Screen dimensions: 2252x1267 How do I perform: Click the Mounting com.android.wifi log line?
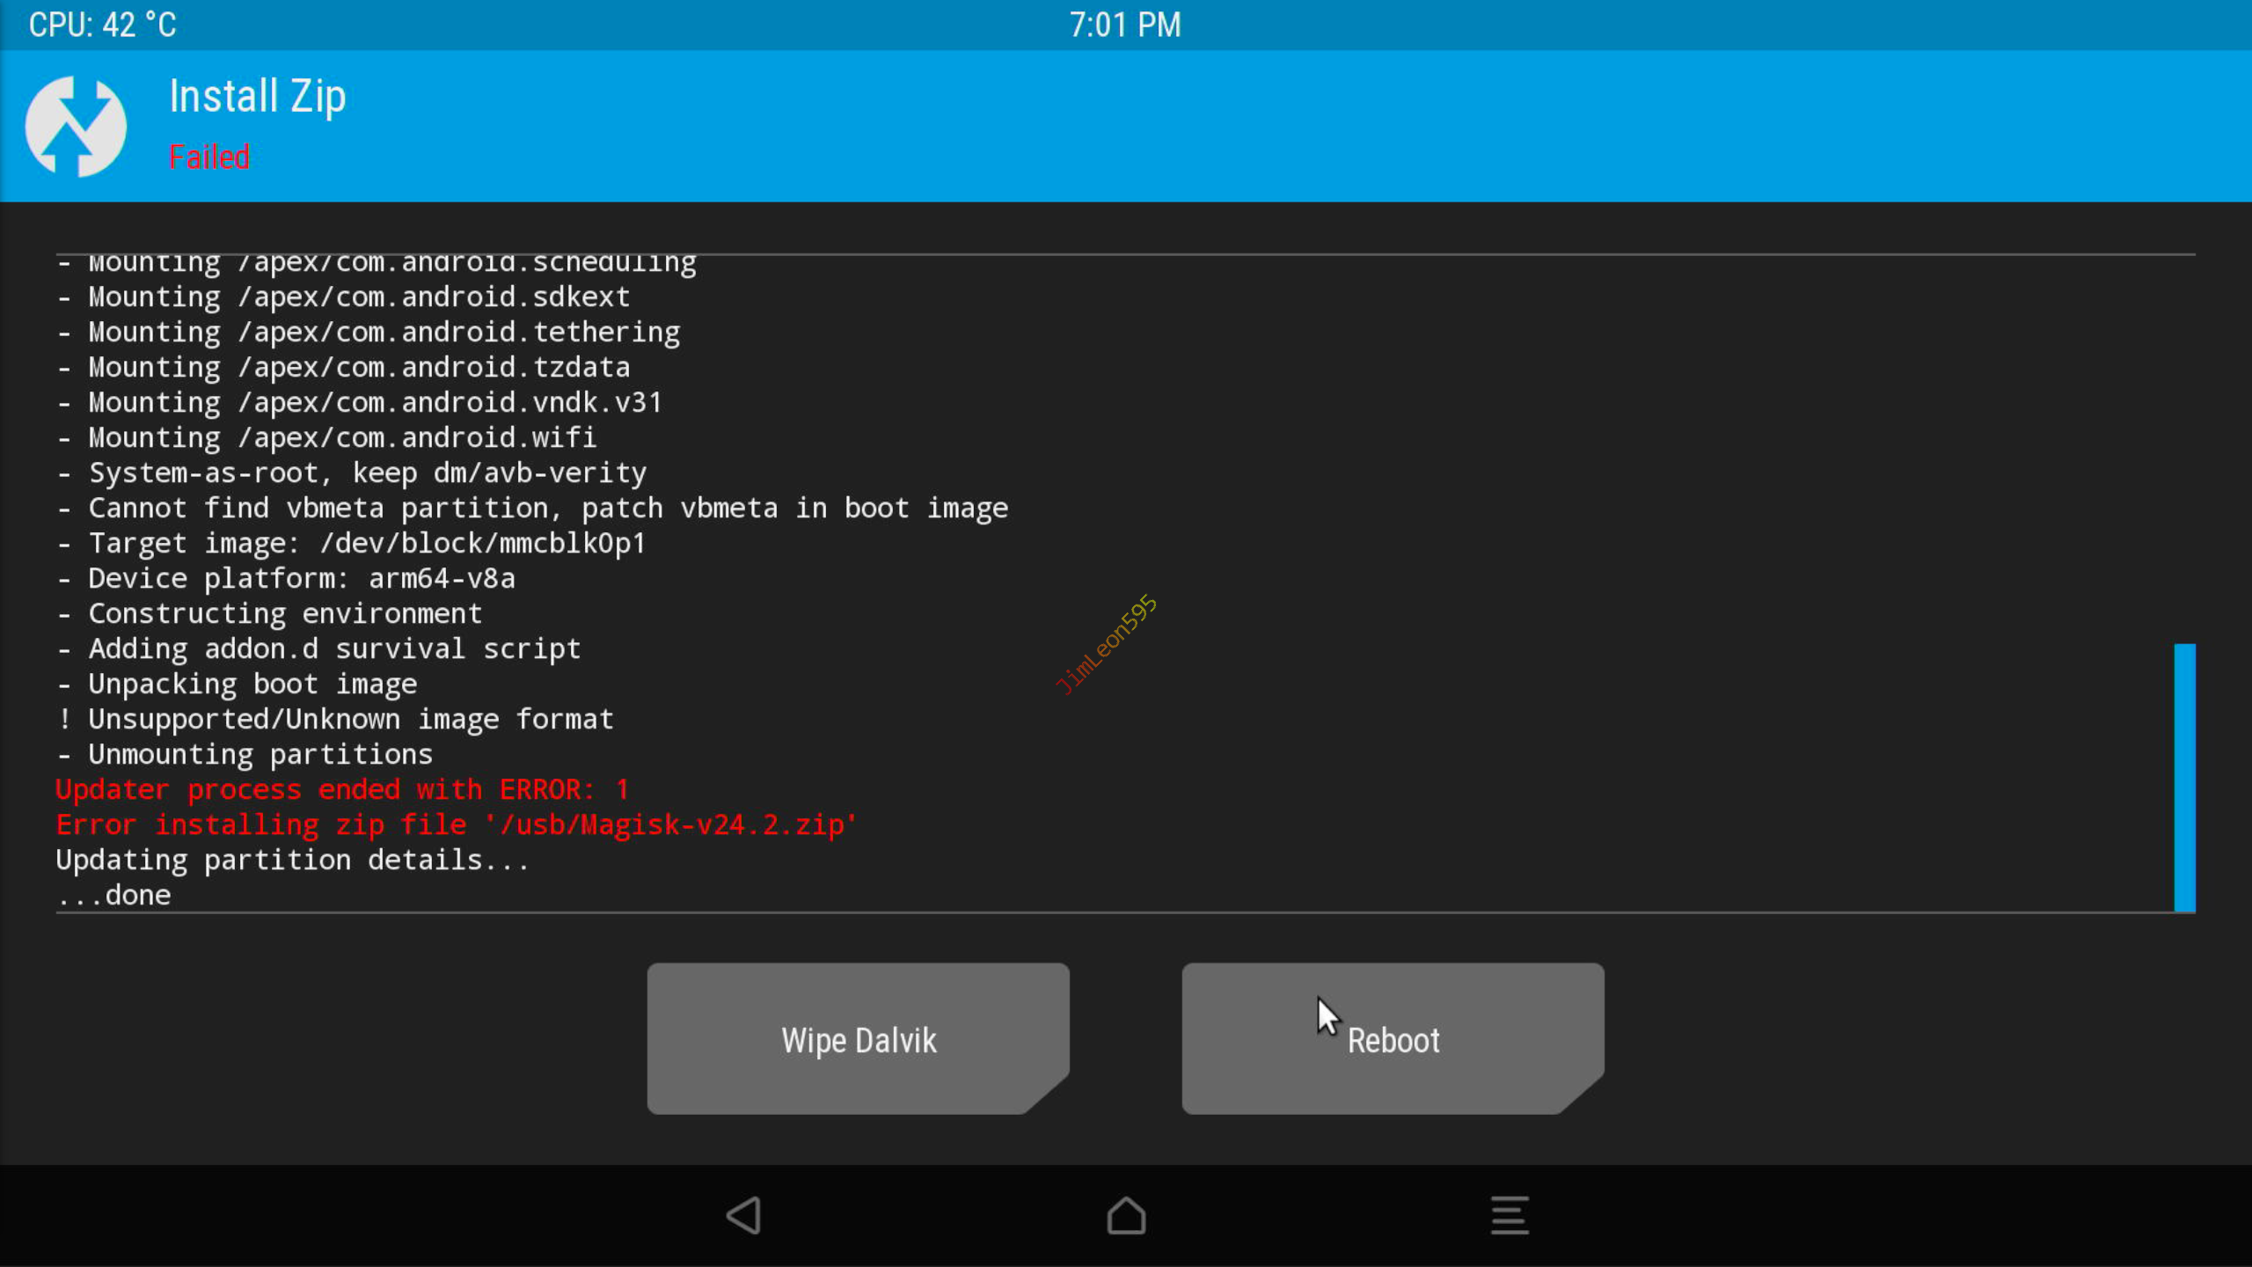[x=327, y=438]
